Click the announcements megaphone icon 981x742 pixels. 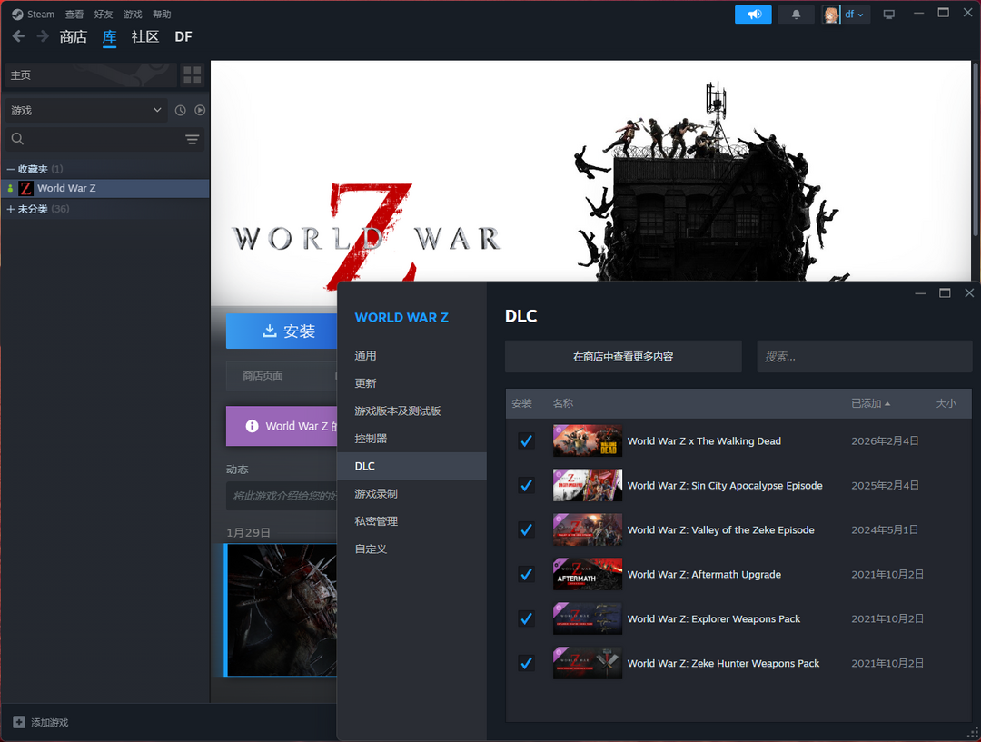click(x=753, y=15)
